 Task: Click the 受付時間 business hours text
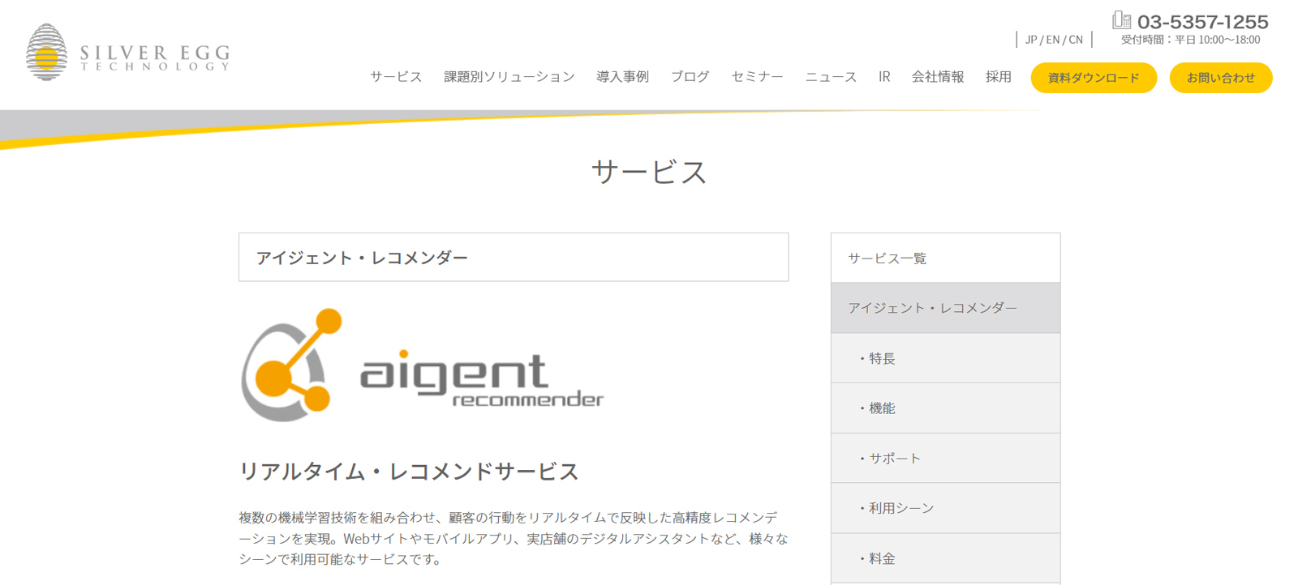(1190, 40)
